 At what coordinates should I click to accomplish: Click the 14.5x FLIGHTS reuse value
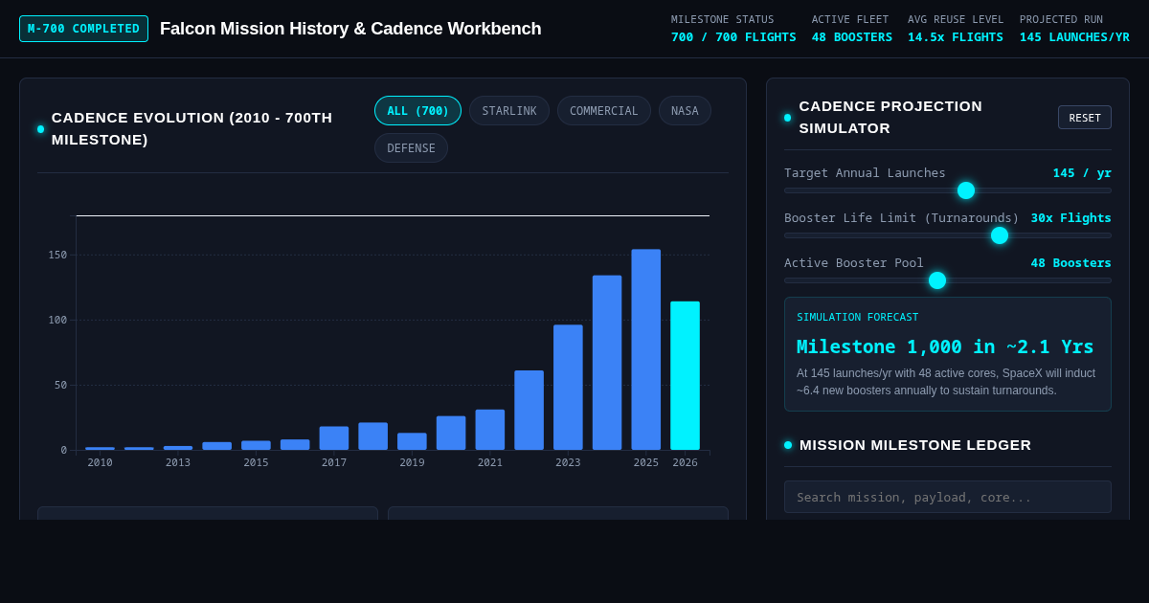(956, 37)
